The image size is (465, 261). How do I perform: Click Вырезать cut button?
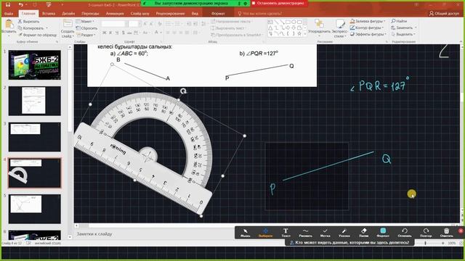point(28,21)
